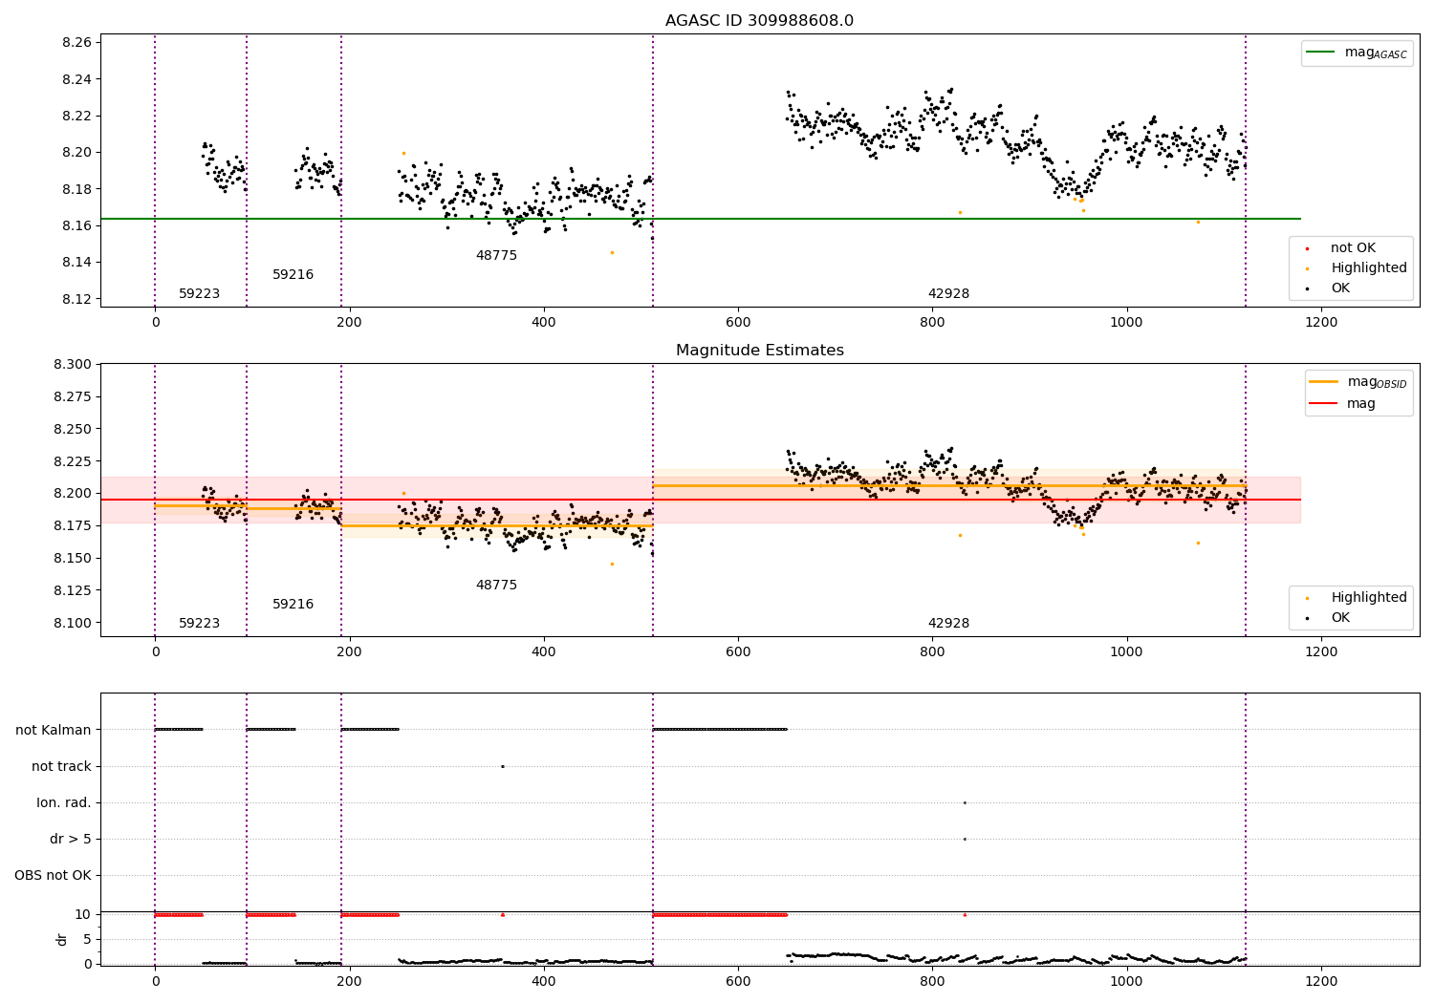The height and width of the screenshot is (1003, 1434).
Task: Click the 'dr' y-axis label
Action: click(62, 939)
